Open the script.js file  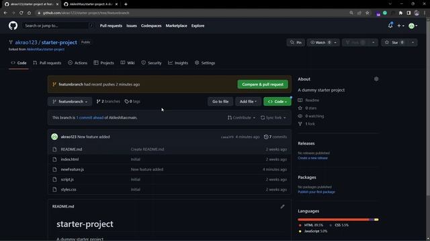(67, 179)
